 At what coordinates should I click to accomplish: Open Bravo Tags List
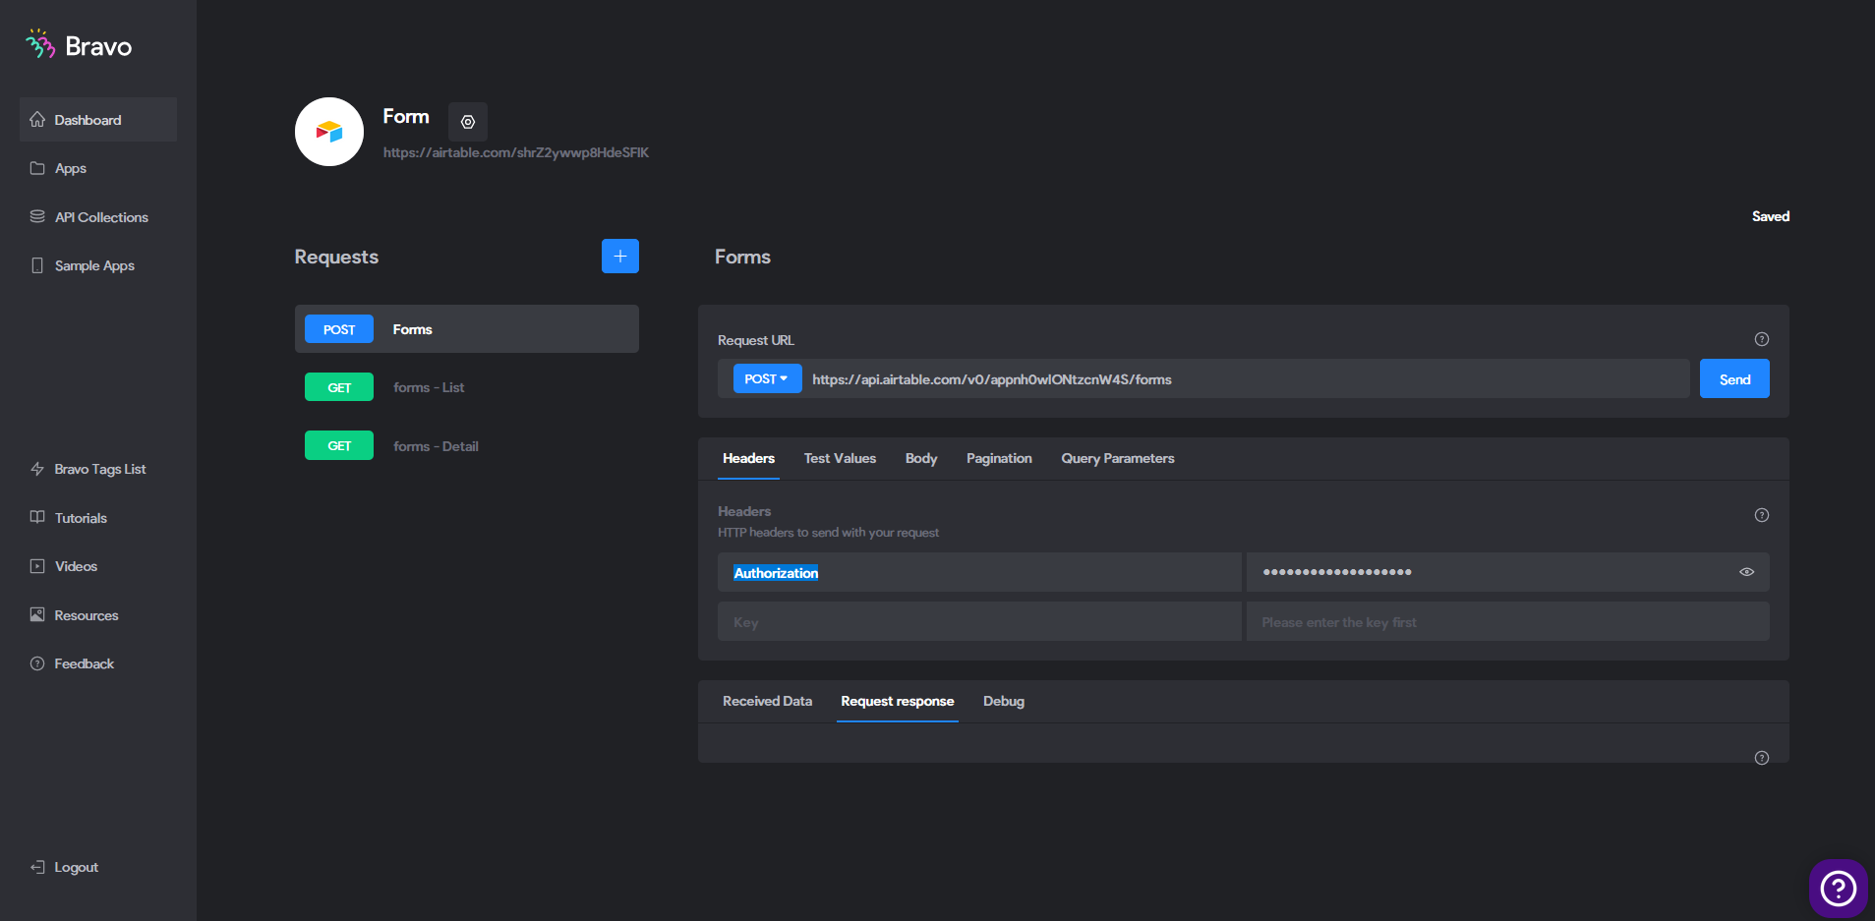(88, 469)
